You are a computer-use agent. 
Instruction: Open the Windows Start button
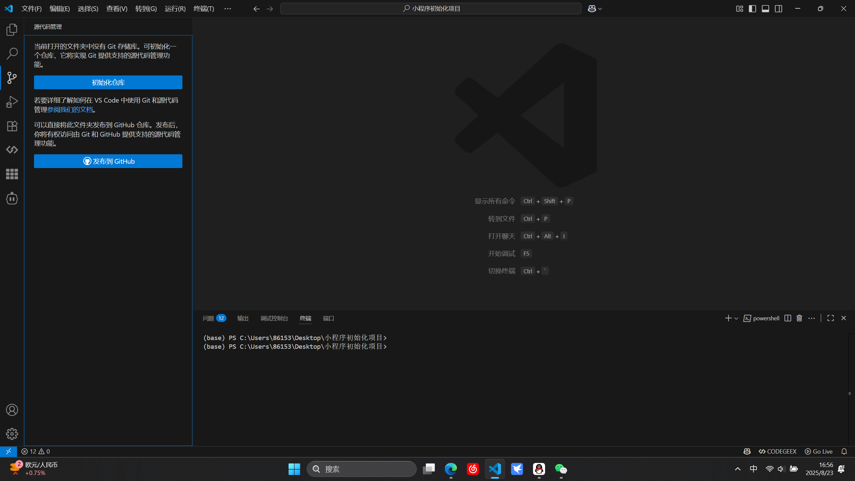[294, 469]
